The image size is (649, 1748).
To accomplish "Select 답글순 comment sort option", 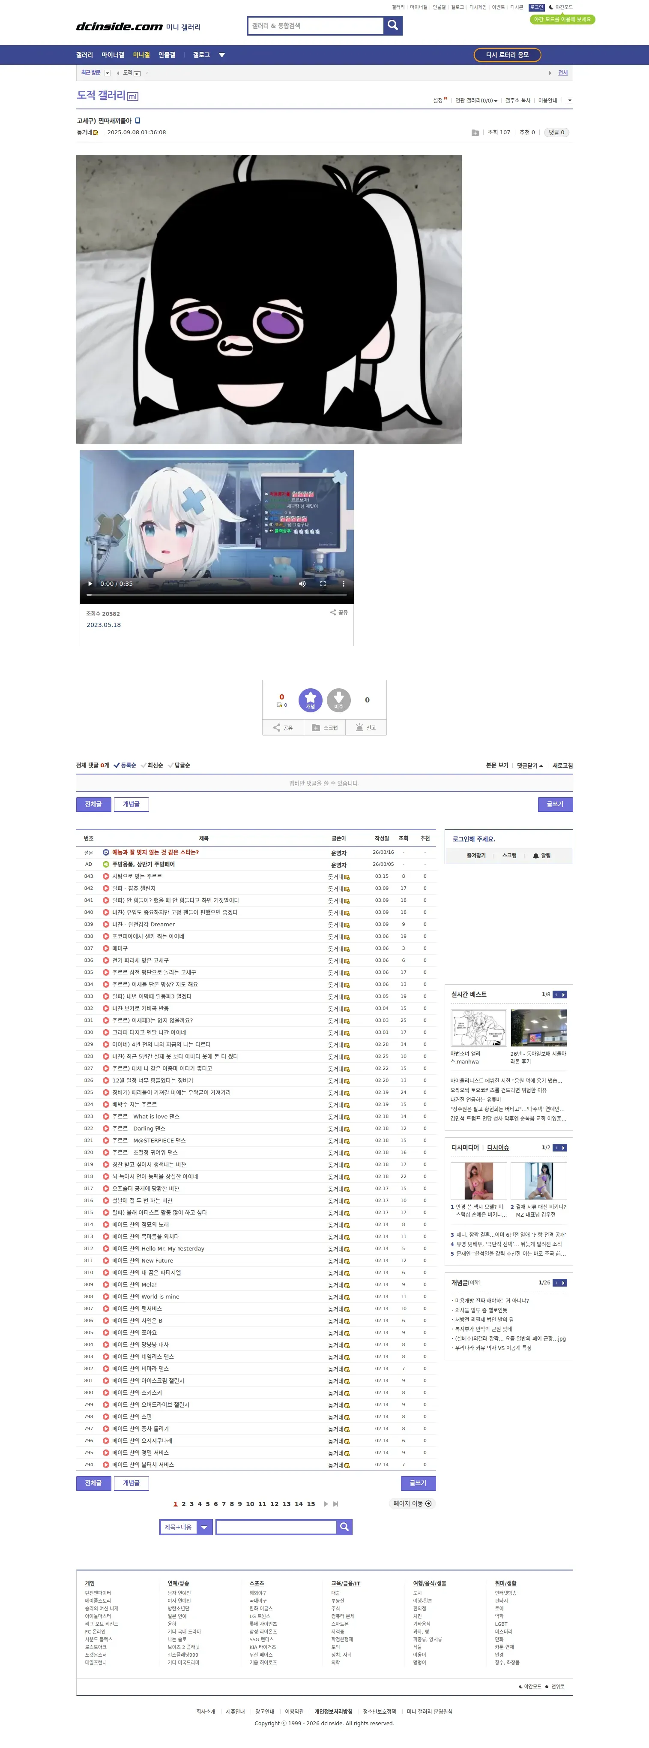I will (x=179, y=766).
